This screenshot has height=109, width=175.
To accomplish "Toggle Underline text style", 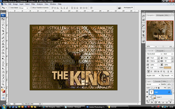I will point(168,72).
